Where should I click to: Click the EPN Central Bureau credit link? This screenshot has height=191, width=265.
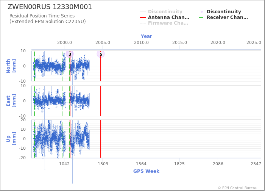click(237, 188)
